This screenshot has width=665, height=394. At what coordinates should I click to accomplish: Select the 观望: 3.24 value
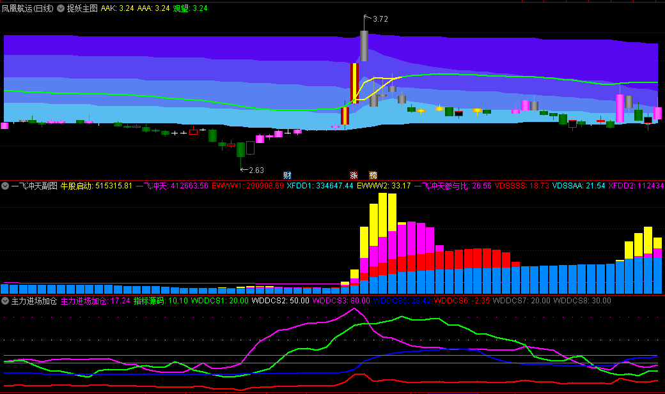coord(190,8)
